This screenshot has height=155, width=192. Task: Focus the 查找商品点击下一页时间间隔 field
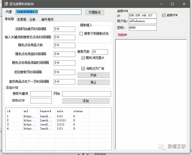pos(65,82)
